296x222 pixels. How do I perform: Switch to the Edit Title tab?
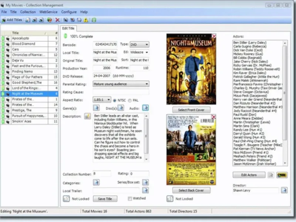[x=68, y=28]
